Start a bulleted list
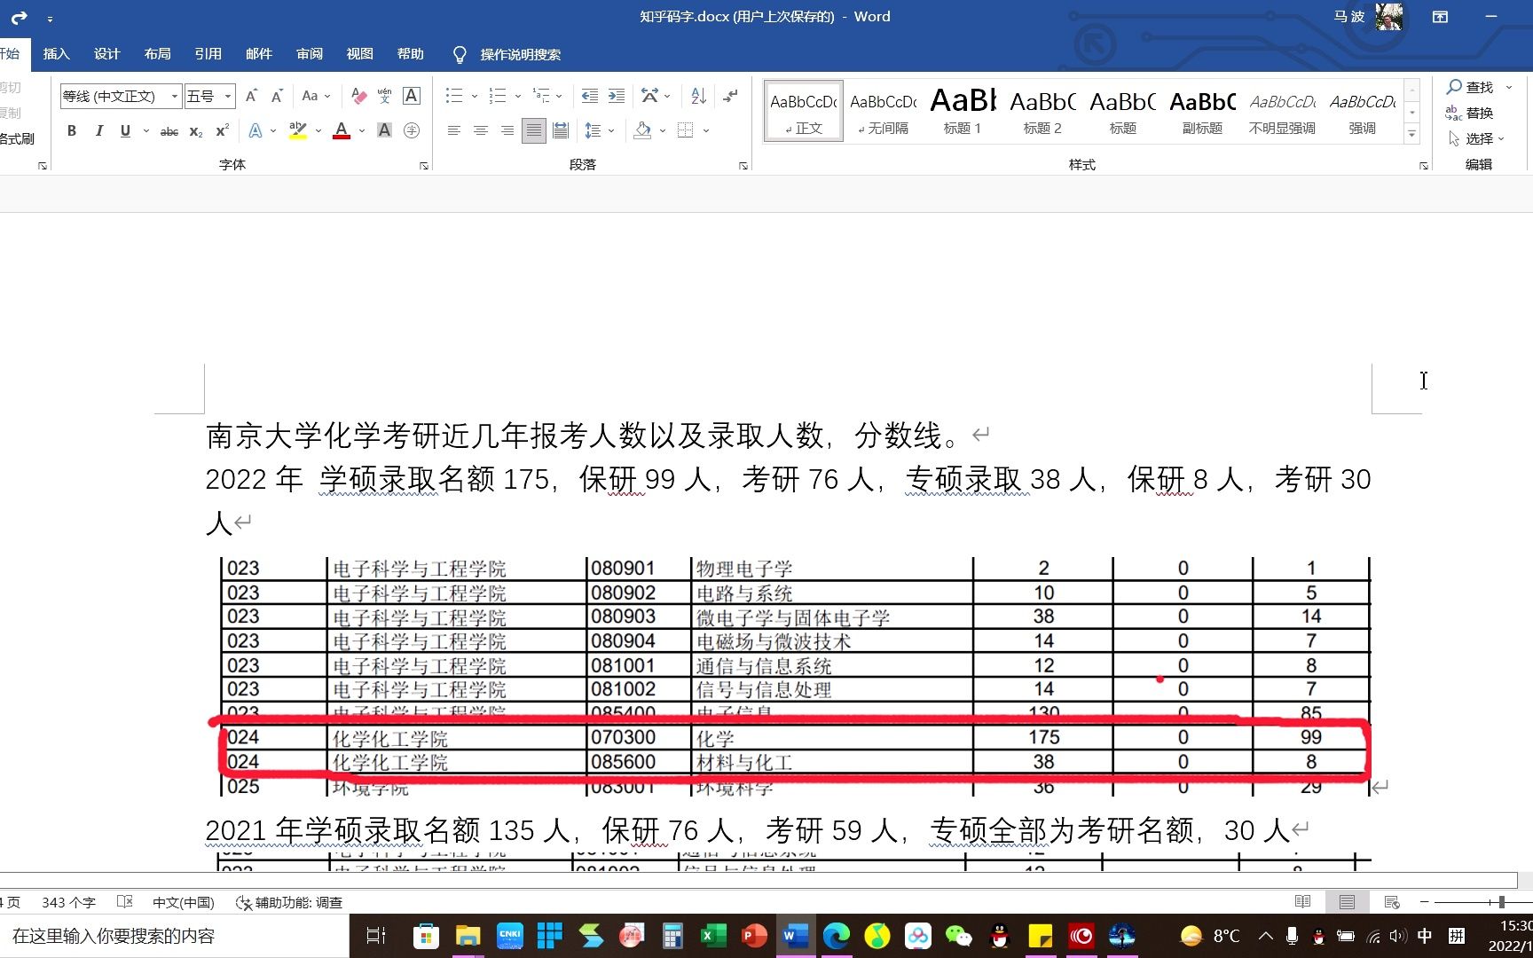The width and height of the screenshot is (1533, 958). coord(454,96)
